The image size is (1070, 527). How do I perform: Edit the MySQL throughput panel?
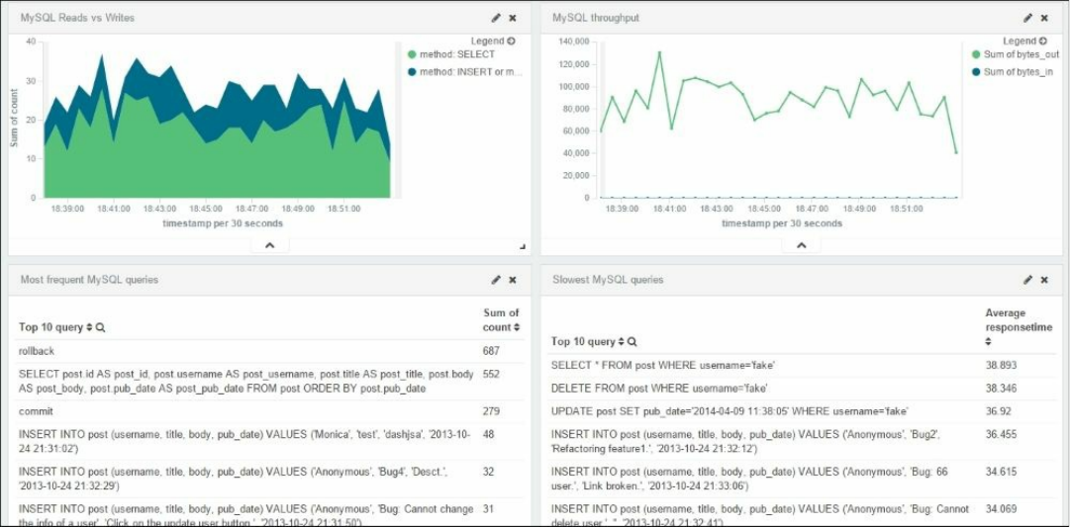(x=1027, y=19)
